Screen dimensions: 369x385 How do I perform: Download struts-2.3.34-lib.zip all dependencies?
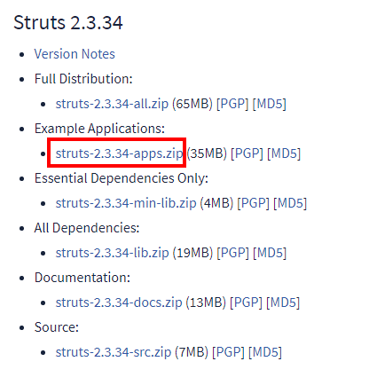[112, 253]
